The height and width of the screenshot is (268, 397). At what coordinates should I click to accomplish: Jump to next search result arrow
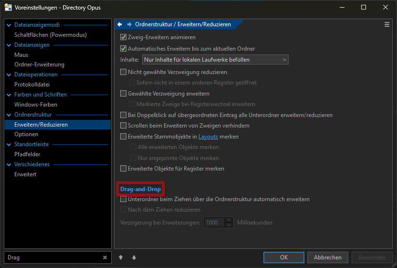click(134, 257)
